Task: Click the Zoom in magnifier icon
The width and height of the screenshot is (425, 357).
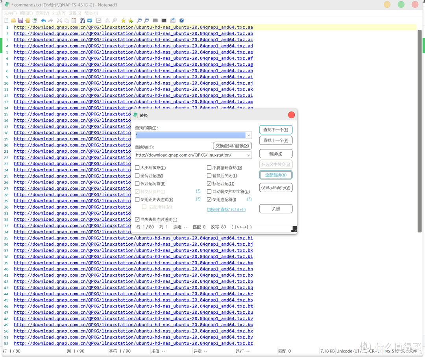Action: pos(139,20)
